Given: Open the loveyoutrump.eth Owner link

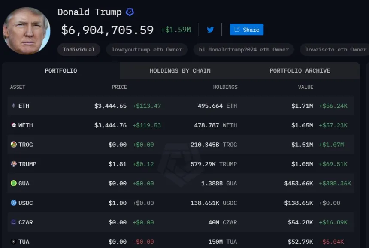Looking at the screenshot, I should pyautogui.click(x=147, y=49).
